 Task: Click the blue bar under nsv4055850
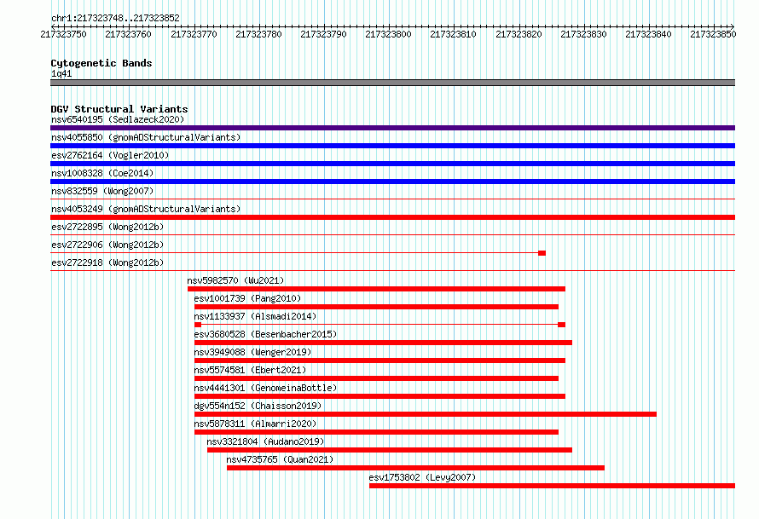click(x=392, y=146)
